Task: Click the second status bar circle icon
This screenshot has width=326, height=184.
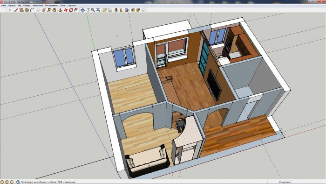Action: pyautogui.click(x=7, y=182)
